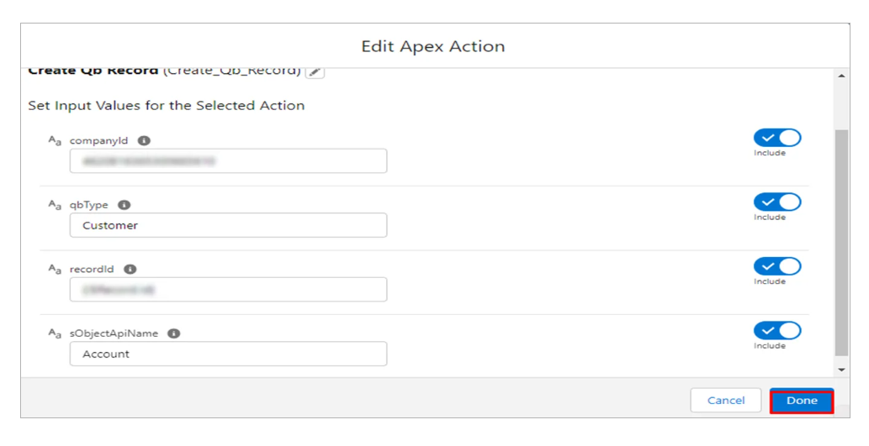This screenshot has width=869, height=446.
Task: Click the info icon next to sObjectApiName
Action: point(174,333)
